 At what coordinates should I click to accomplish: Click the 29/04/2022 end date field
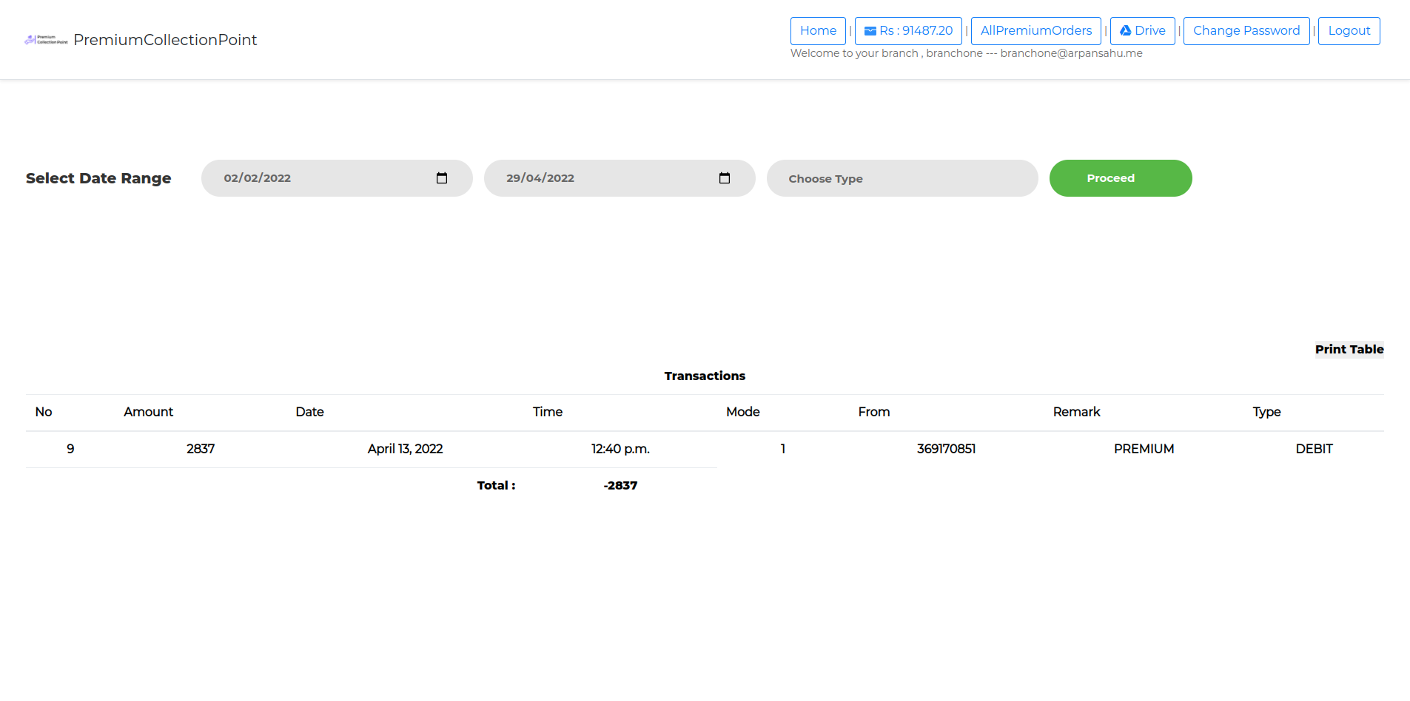[x=592, y=178]
